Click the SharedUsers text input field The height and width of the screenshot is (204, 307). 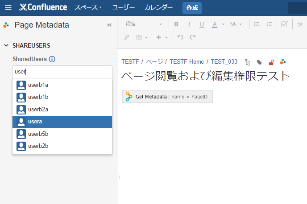tap(62, 72)
